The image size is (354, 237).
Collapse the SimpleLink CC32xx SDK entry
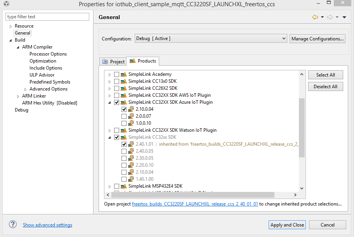point(109,138)
